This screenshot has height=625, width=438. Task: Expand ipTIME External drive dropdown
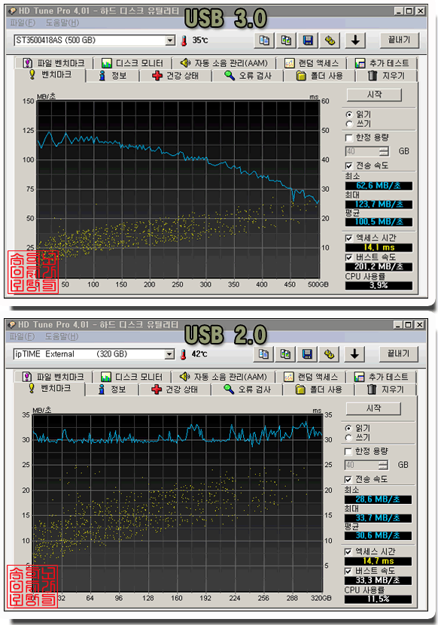tap(169, 354)
